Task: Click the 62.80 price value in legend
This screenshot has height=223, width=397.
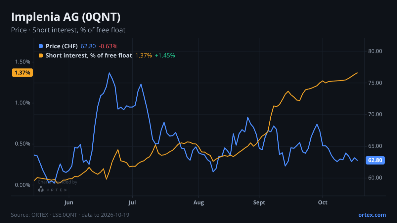Action: click(88, 46)
